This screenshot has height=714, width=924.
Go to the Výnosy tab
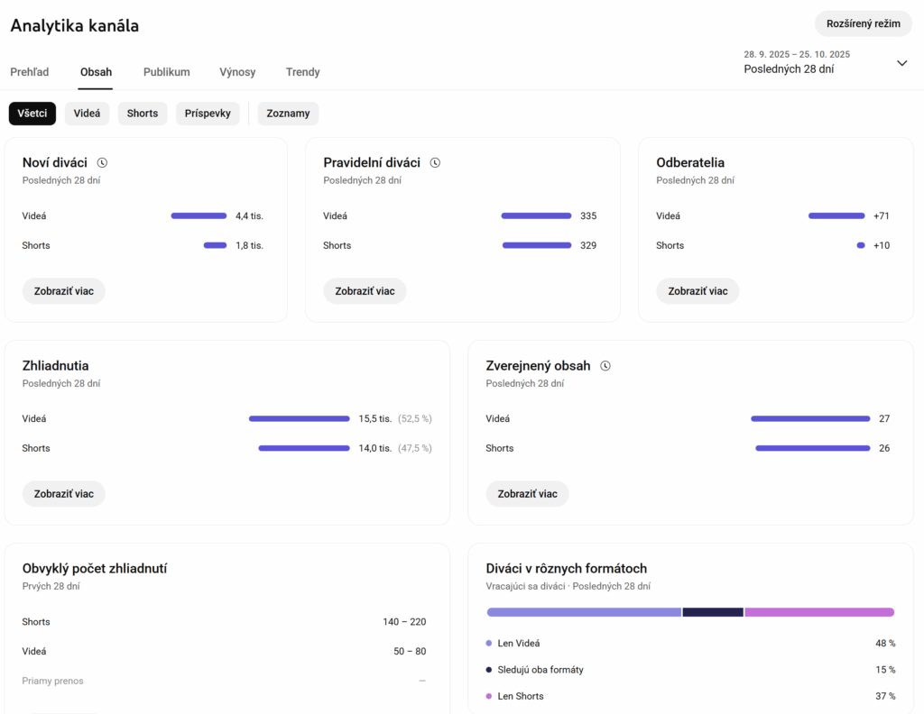pyautogui.click(x=237, y=72)
